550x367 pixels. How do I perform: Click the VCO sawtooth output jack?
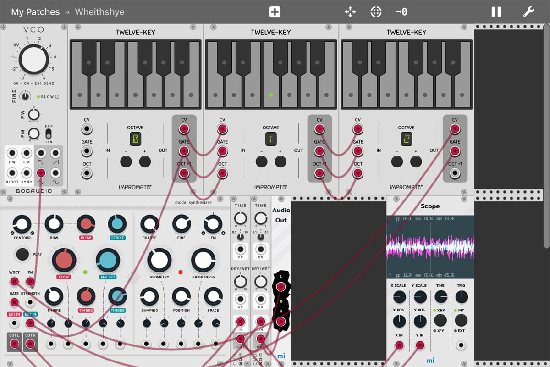[55, 153]
